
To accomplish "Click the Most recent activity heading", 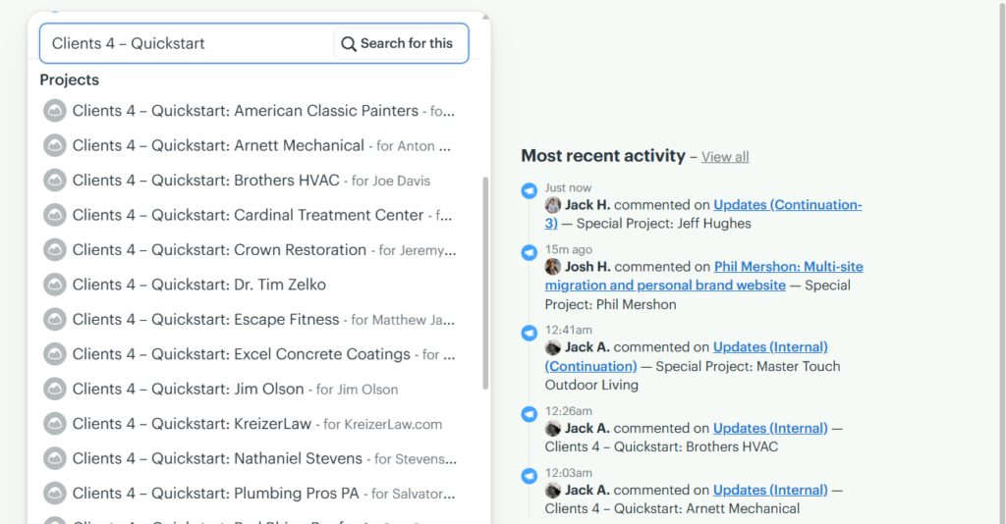I will tap(603, 156).
